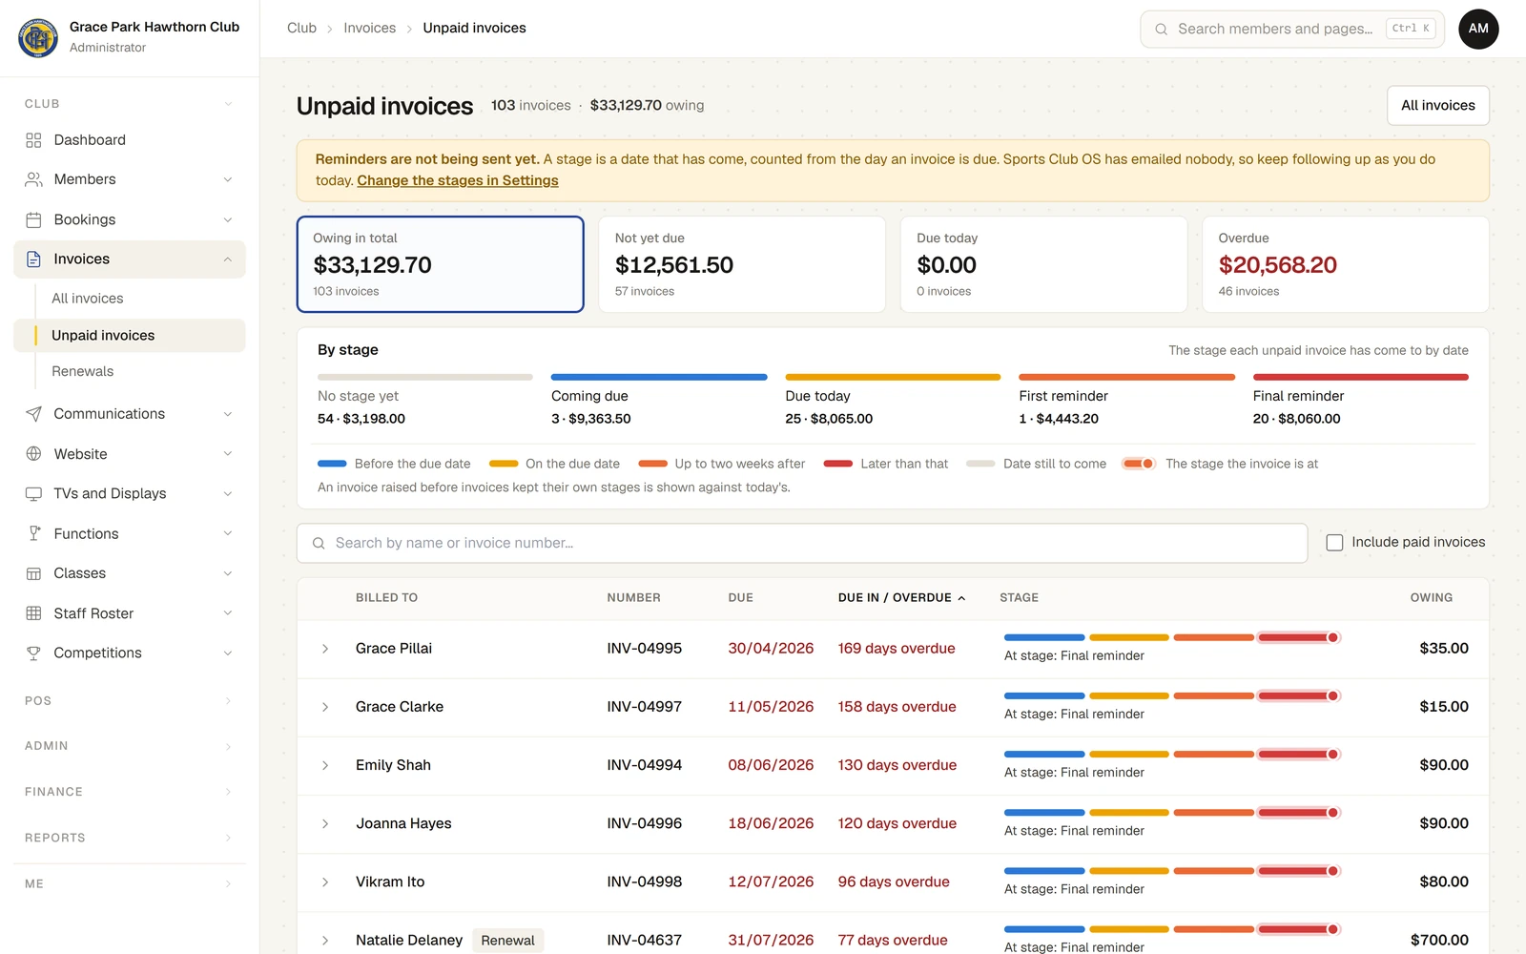Expand the Joanna Hayes invoice row

click(x=325, y=823)
